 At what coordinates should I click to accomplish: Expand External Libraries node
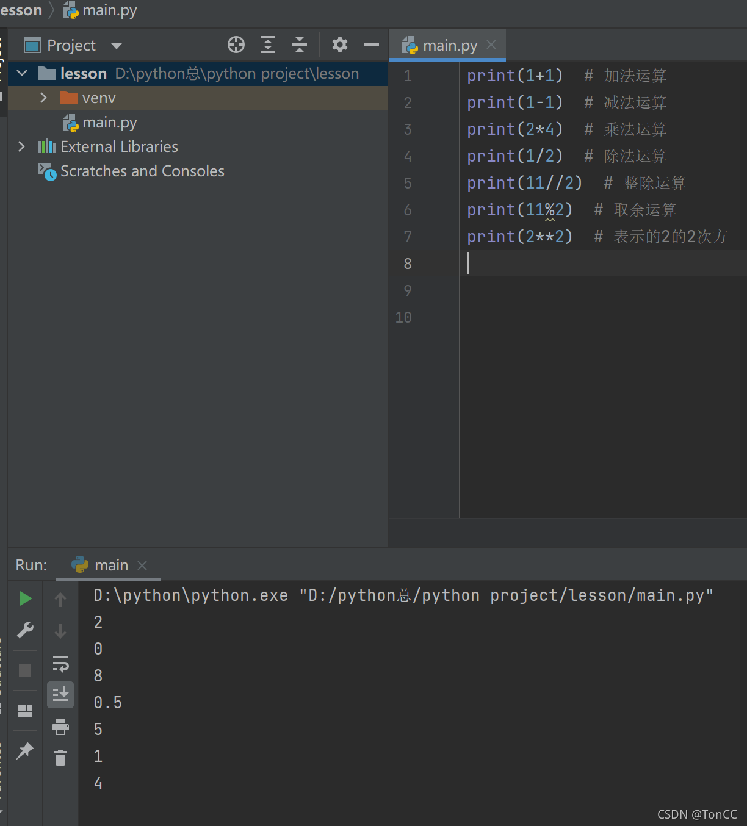tap(22, 146)
